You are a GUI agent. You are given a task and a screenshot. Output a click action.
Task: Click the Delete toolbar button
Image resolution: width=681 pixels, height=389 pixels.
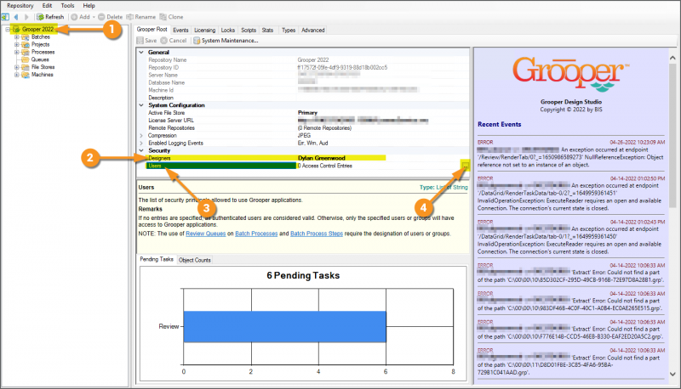tap(111, 17)
